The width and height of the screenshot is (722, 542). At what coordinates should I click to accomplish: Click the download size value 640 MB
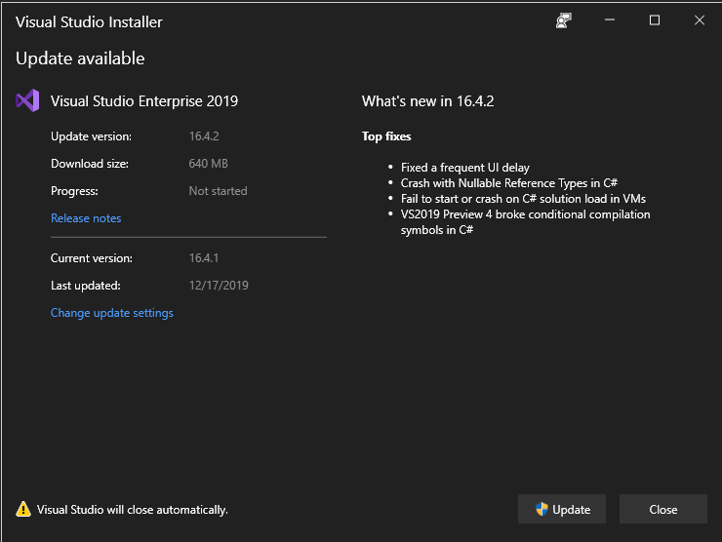208,164
